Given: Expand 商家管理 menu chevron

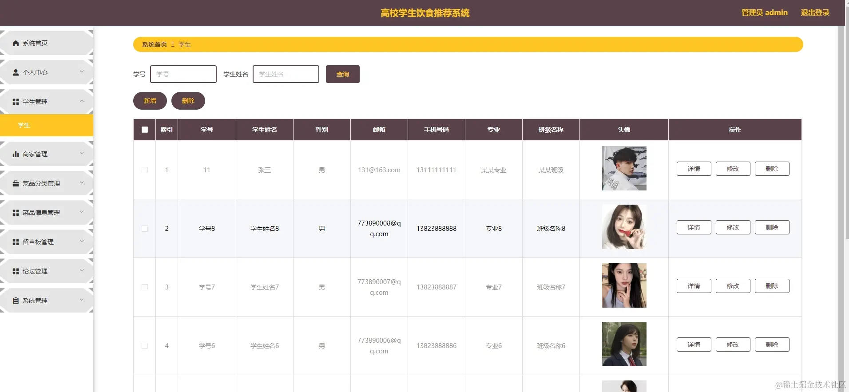Looking at the screenshot, I should pyautogui.click(x=82, y=153).
